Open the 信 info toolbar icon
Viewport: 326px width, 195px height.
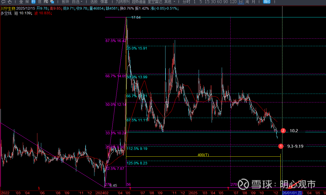click(39, 2)
